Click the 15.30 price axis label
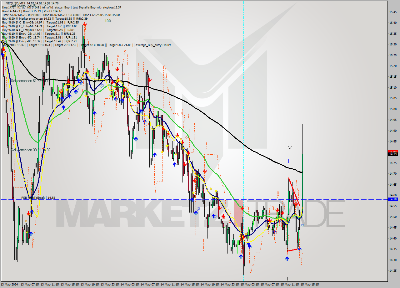 click(393, 44)
